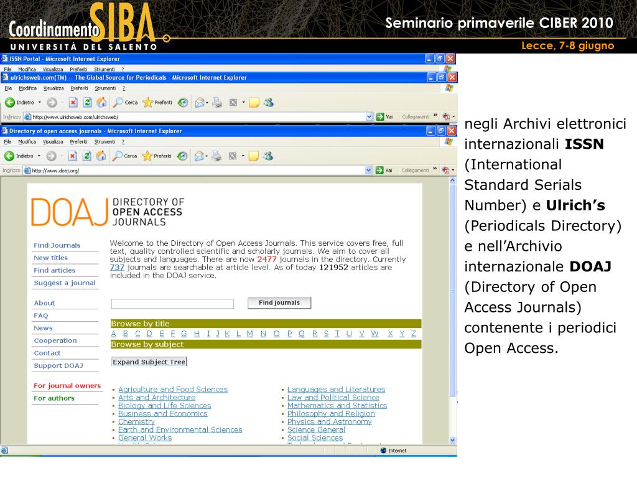Click the DOAJ page vertical scrollbar thumb
Screen dimensions: 637x478
point(453,291)
